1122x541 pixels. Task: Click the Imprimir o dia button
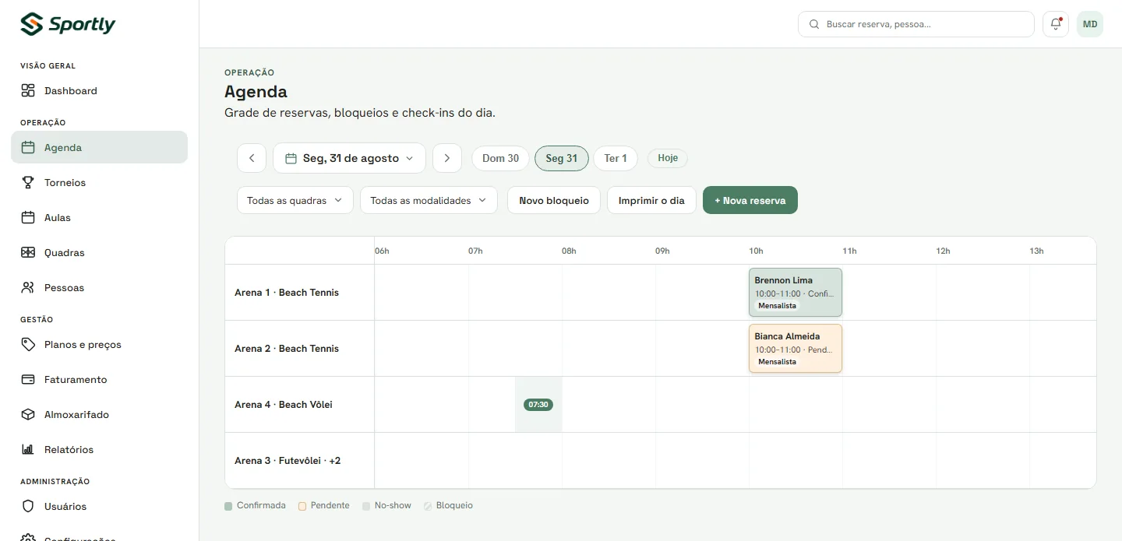point(651,200)
